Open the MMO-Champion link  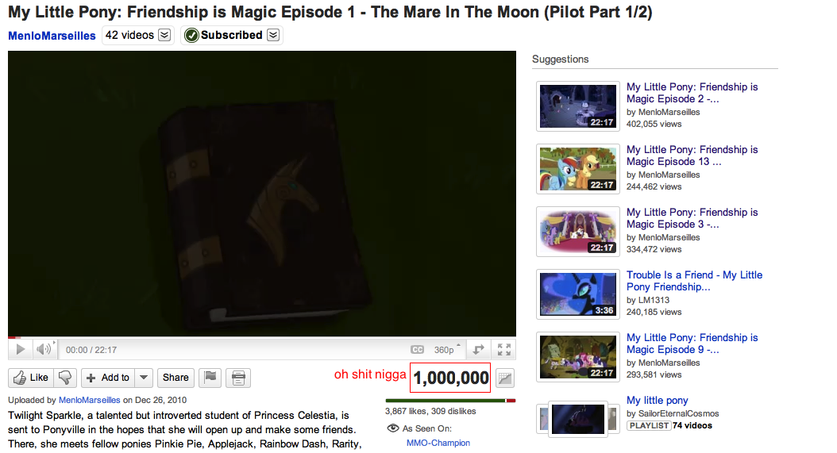point(438,443)
